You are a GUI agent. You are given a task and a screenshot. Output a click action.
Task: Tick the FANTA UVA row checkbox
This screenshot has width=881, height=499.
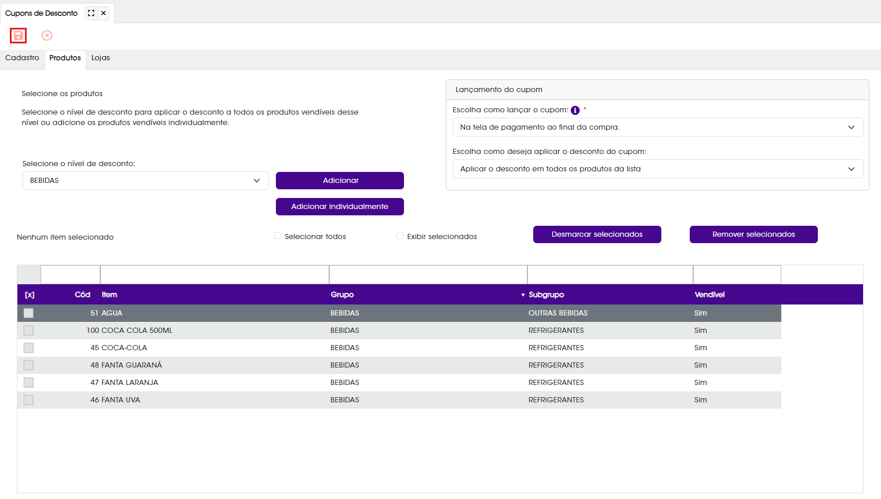[28, 400]
